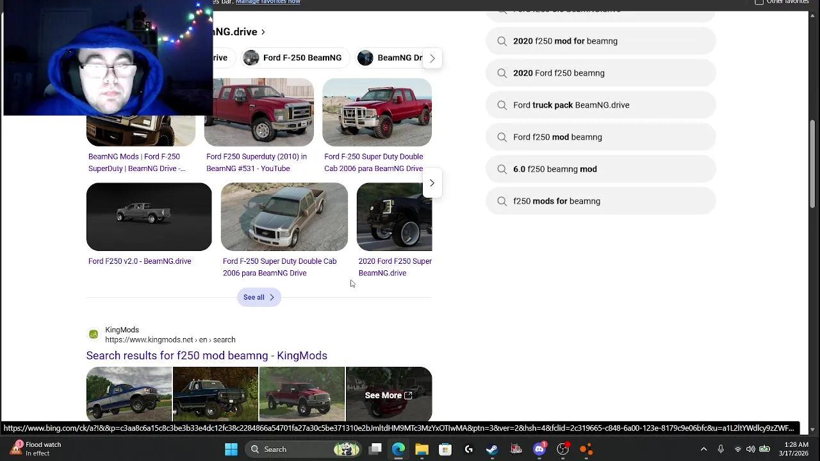This screenshot has width=820, height=461.
Task: Open '2020 Ford F250 Super' caption link
Action: click(395, 267)
